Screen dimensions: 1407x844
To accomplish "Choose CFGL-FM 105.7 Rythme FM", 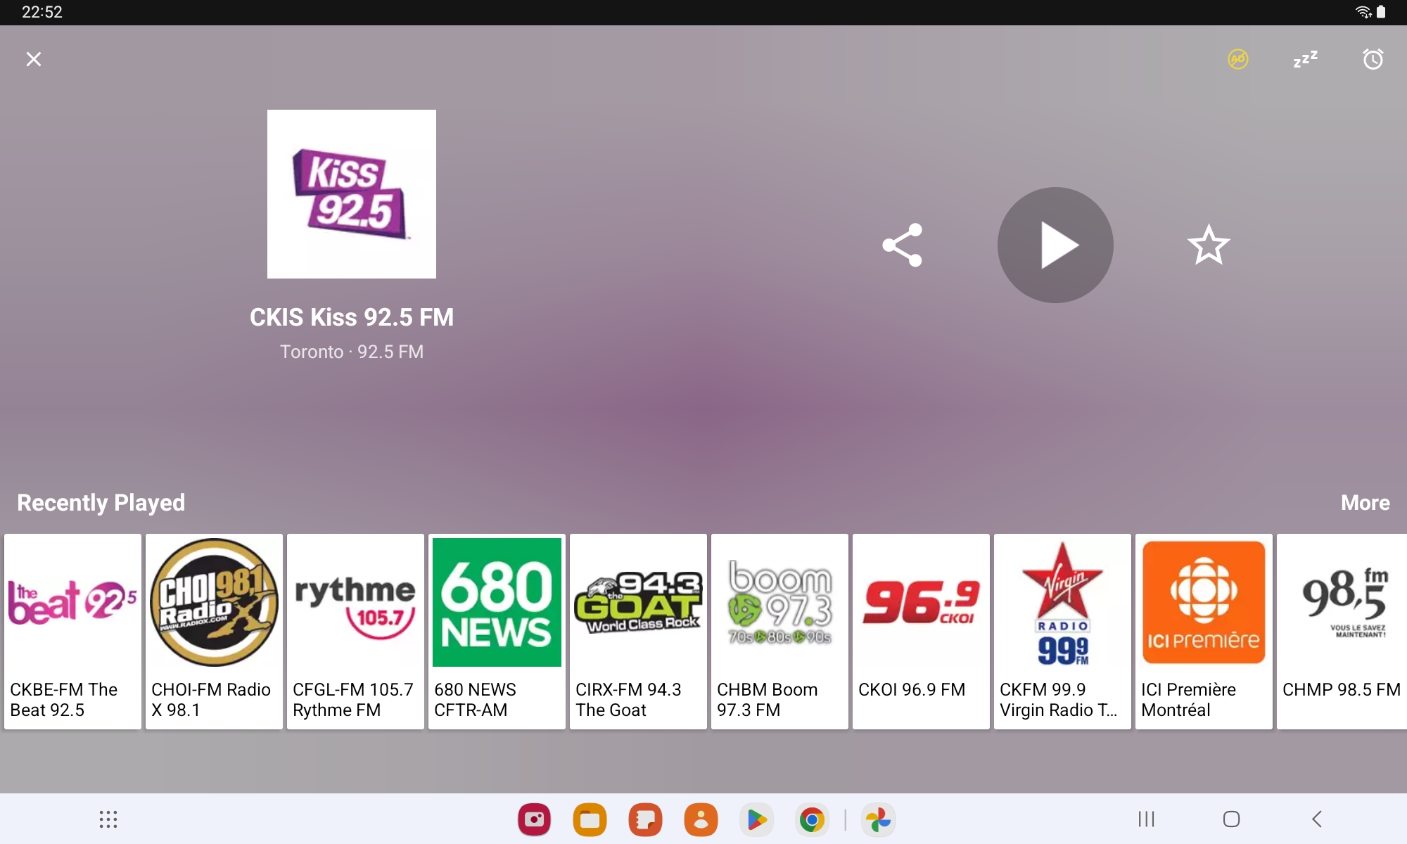I will click(355, 631).
